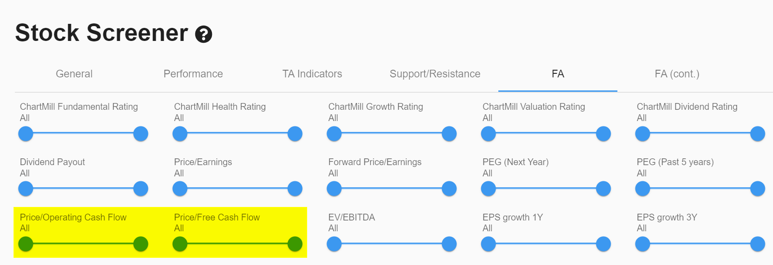Click right green handle of Price/Free Cash Flow
This screenshot has height=265, width=773.
click(x=295, y=244)
